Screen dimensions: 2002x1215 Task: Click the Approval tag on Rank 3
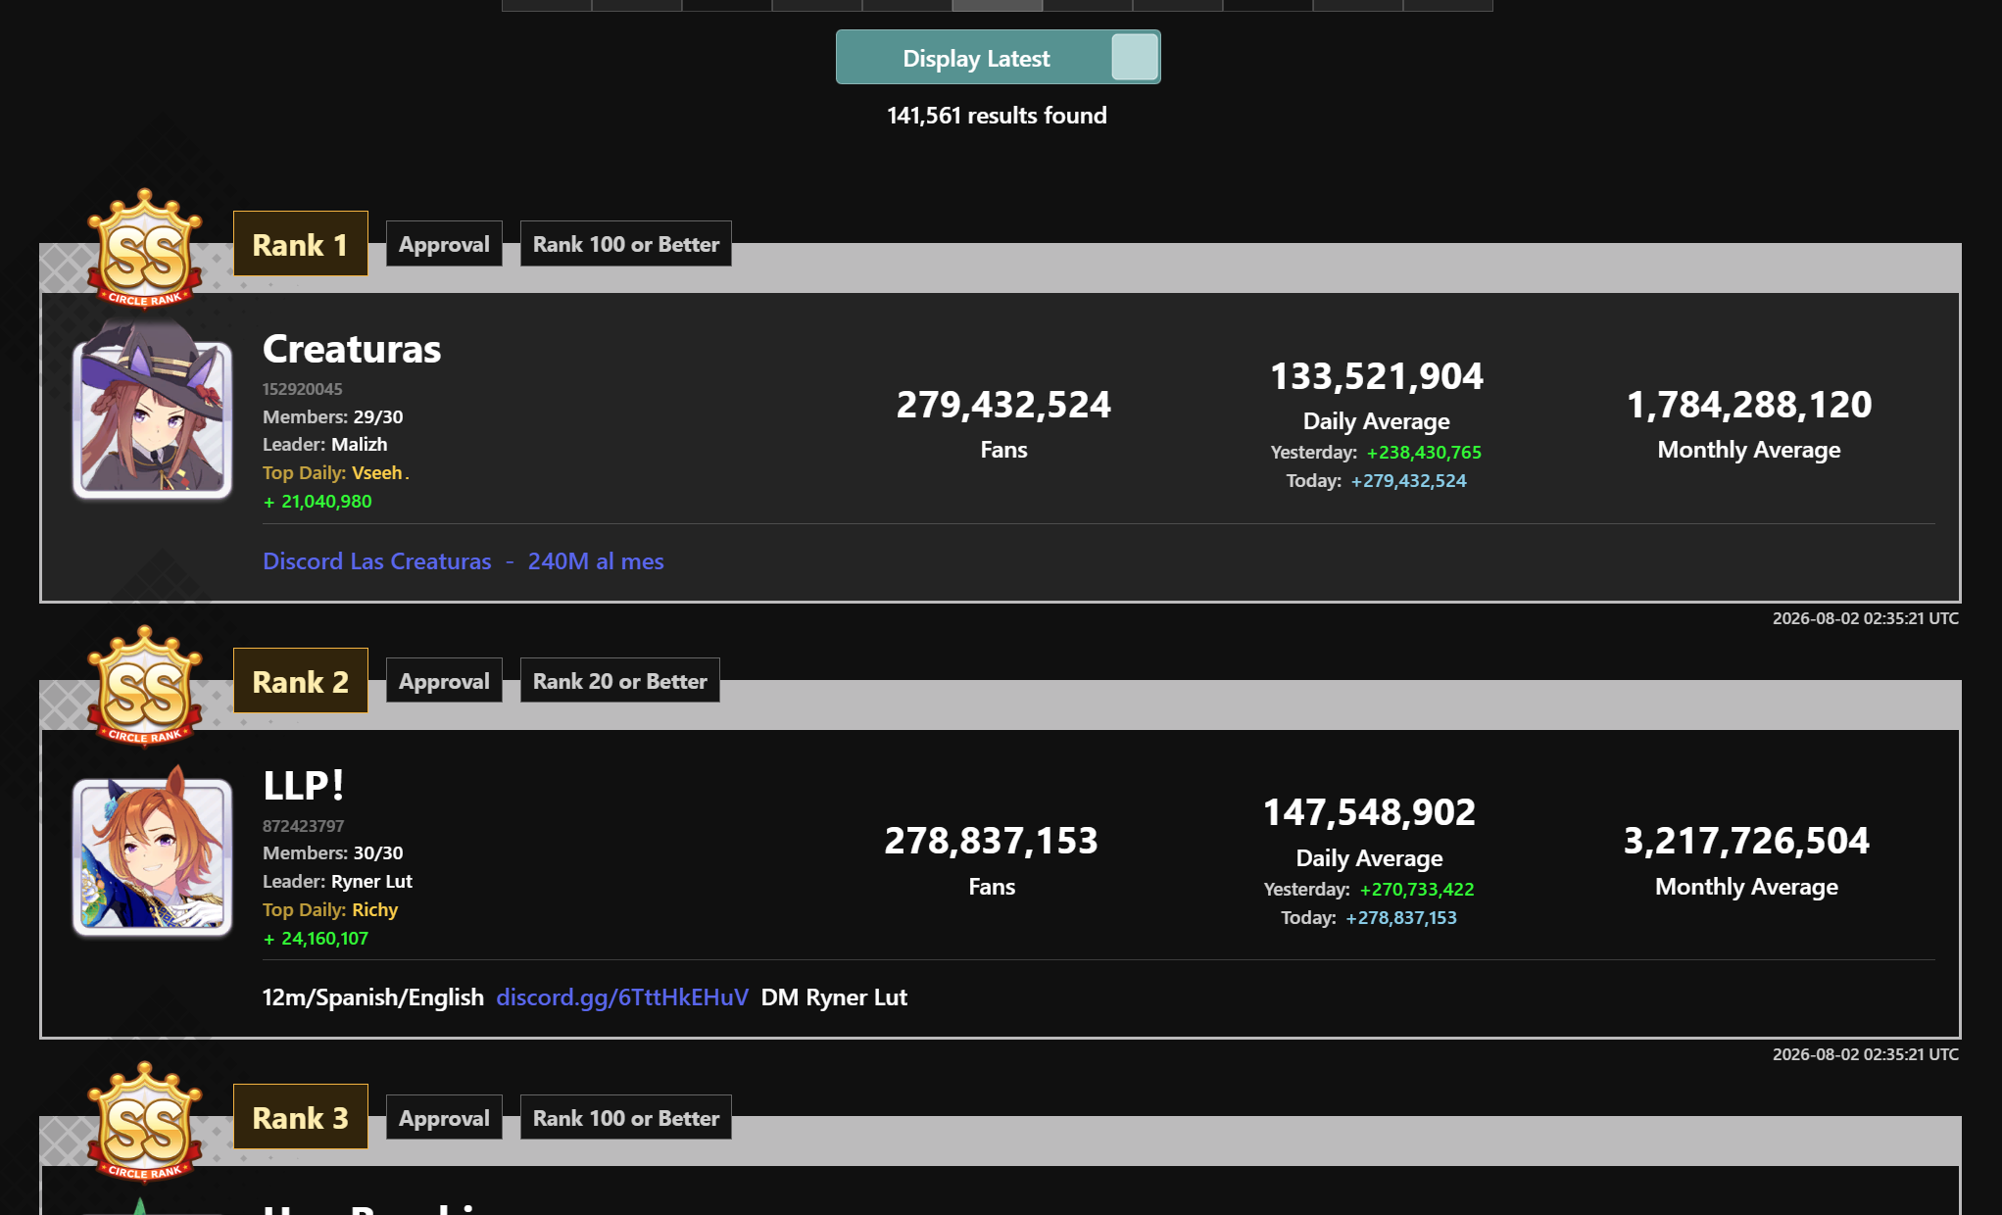tap(444, 1118)
